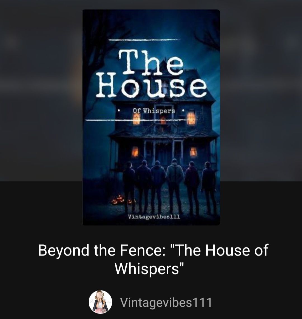This screenshot has width=302, height=319.
Task: Click the leftmost silhouetted figure on cover
Action: pos(129,186)
